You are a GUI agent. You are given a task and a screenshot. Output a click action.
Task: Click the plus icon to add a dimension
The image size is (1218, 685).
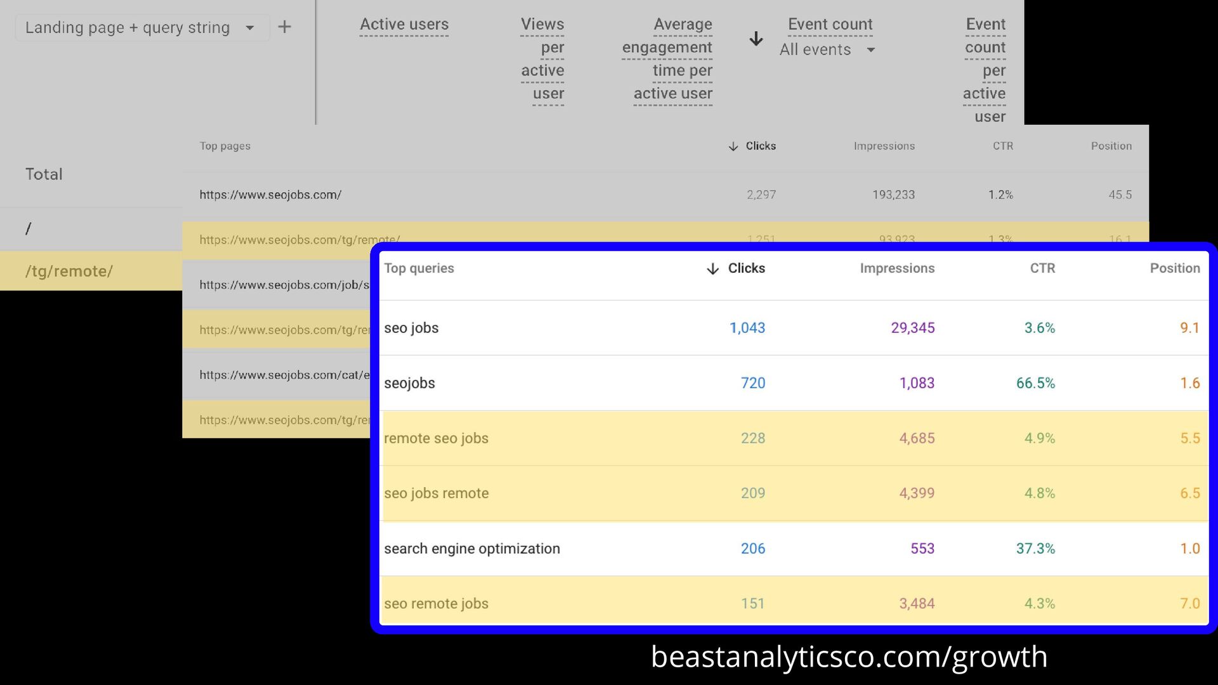pos(284,27)
